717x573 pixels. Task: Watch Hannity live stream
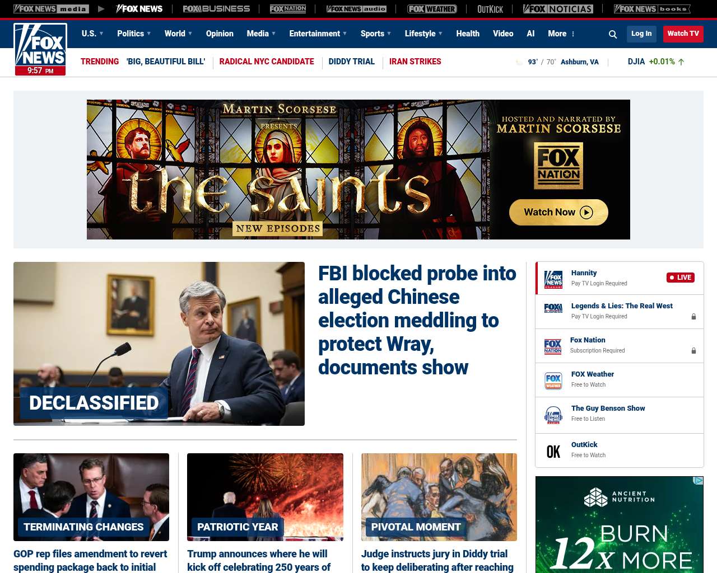tap(620, 278)
